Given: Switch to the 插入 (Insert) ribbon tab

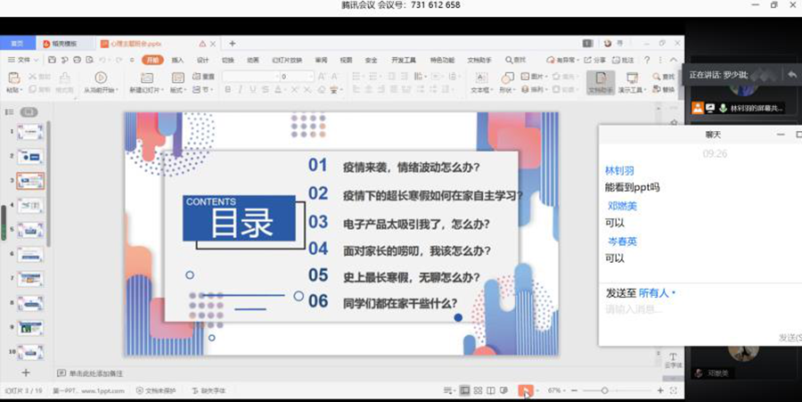Looking at the screenshot, I should (177, 60).
